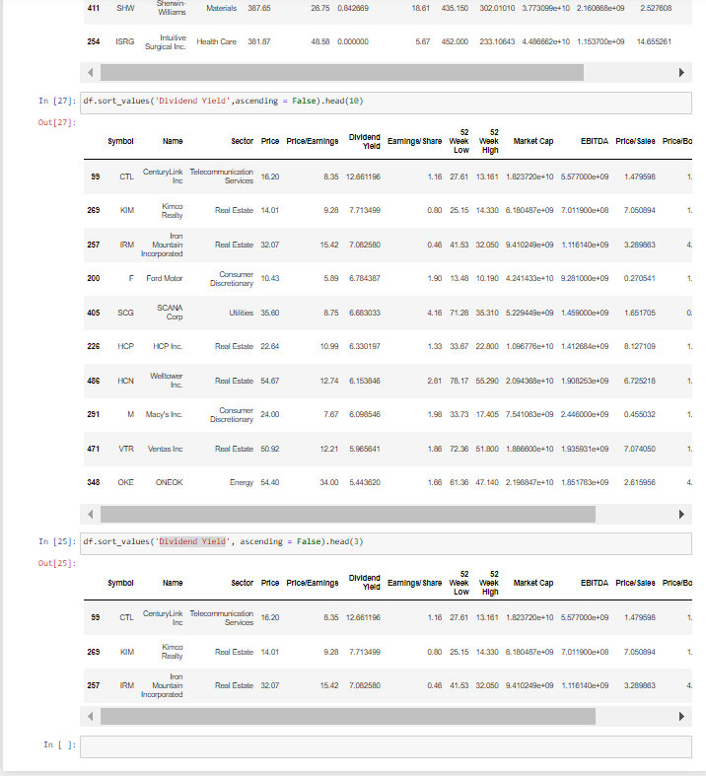The width and height of the screenshot is (706, 776).
Task: Click right arrow of Out[27] table scrollbar
Action: click(681, 514)
